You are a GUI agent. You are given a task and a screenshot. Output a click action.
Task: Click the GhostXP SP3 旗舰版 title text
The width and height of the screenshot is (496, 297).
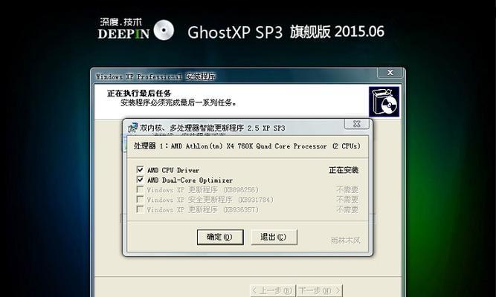coord(286,32)
